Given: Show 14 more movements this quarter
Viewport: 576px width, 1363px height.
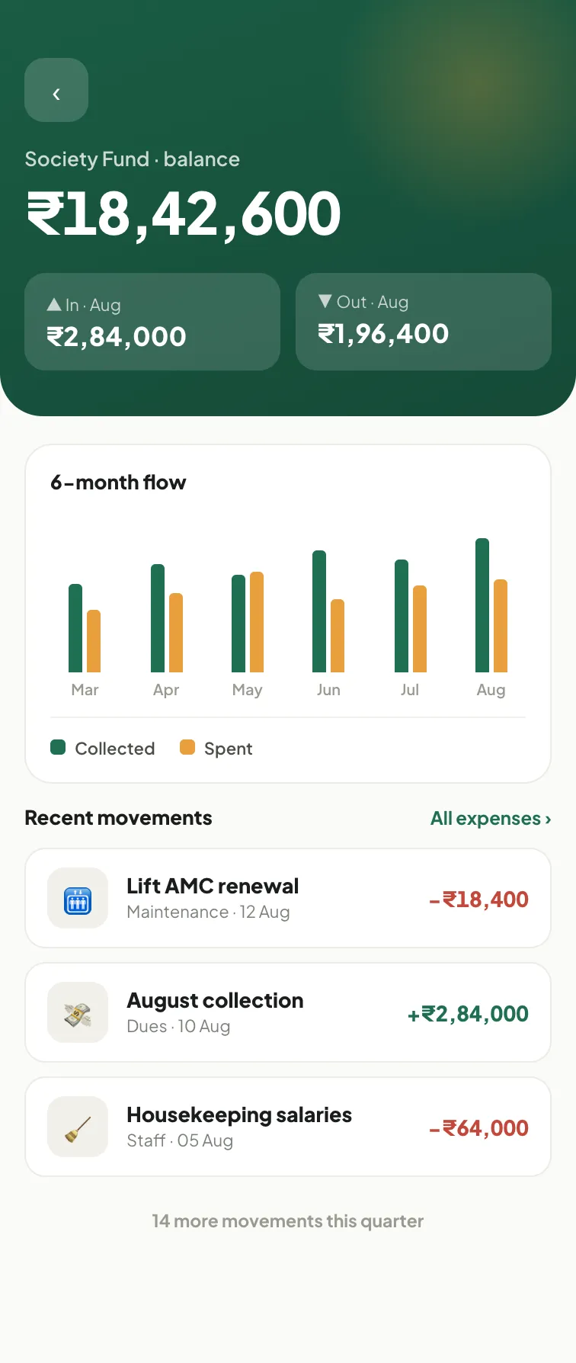Looking at the screenshot, I should [288, 1221].
